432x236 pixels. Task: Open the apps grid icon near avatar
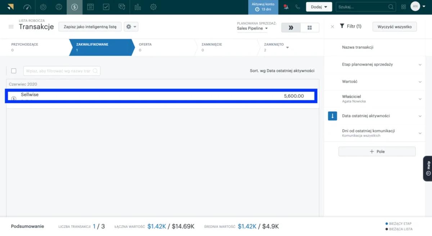[x=404, y=7]
